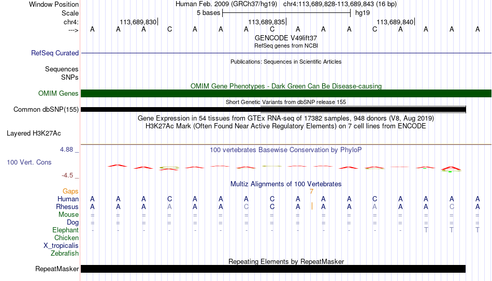Screen dimensions: 492x281
Task: Click the chr4: ruler label
Action: (x=71, y=22)
